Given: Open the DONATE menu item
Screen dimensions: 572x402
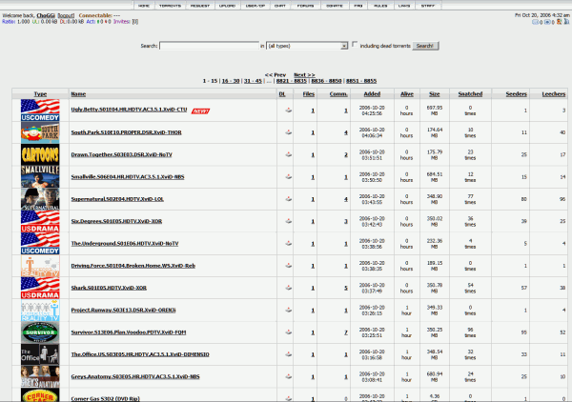Looking at the screenshot, I should [x=335, y=6].
